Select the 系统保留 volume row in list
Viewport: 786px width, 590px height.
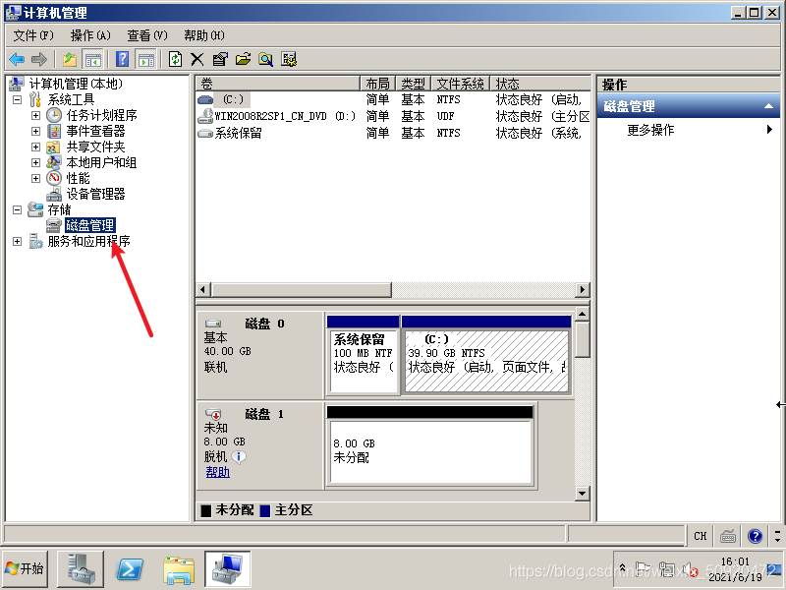(x=394, y=133)
